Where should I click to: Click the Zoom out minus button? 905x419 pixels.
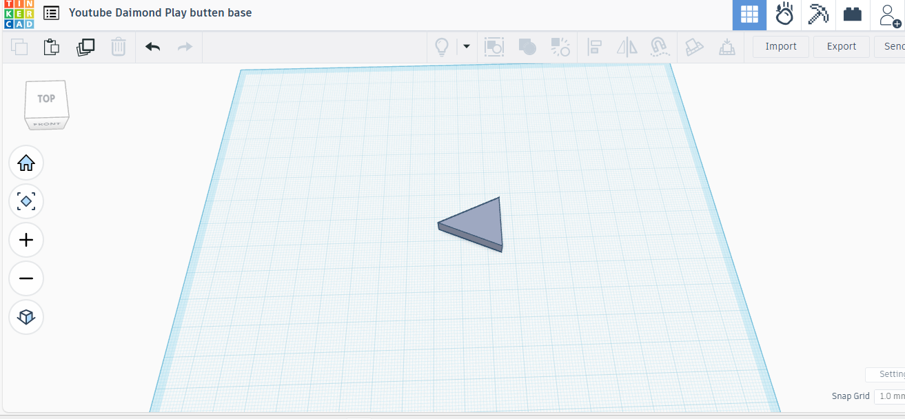(26, 278)
